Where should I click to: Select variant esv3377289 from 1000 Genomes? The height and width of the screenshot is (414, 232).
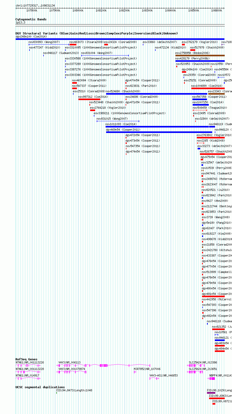coord(101,64)
